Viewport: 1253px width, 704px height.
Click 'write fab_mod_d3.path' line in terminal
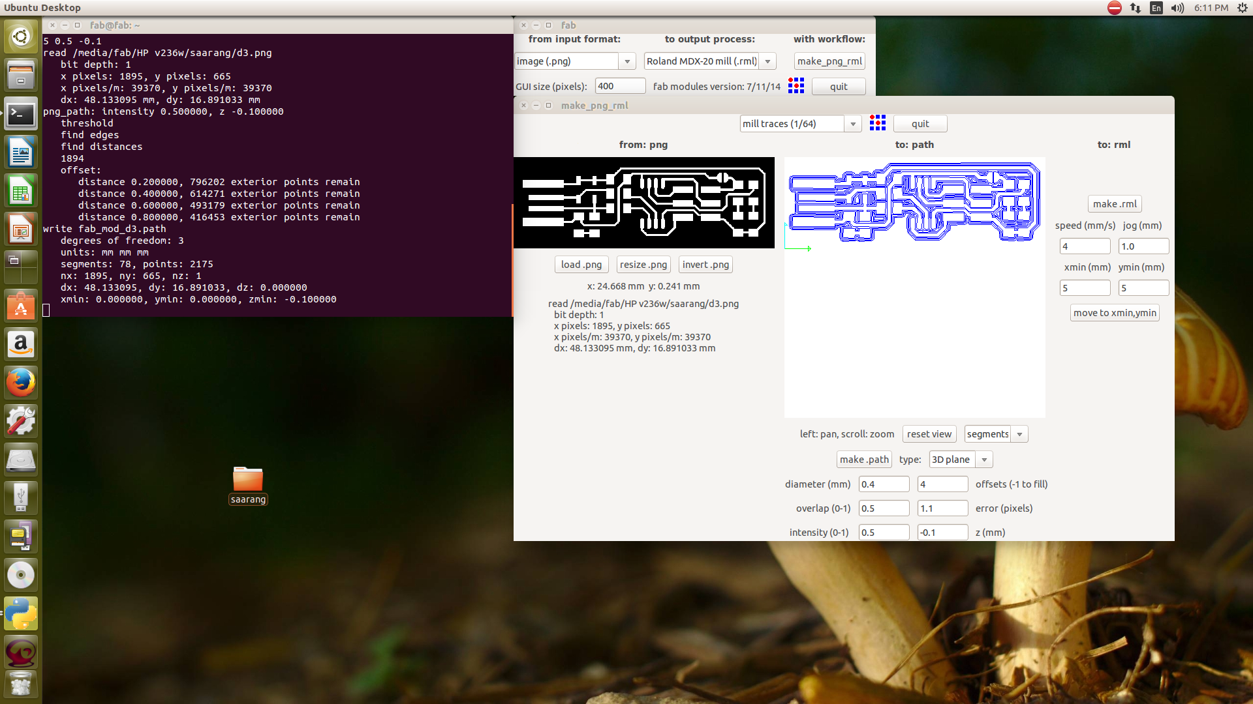pos(104,229)
